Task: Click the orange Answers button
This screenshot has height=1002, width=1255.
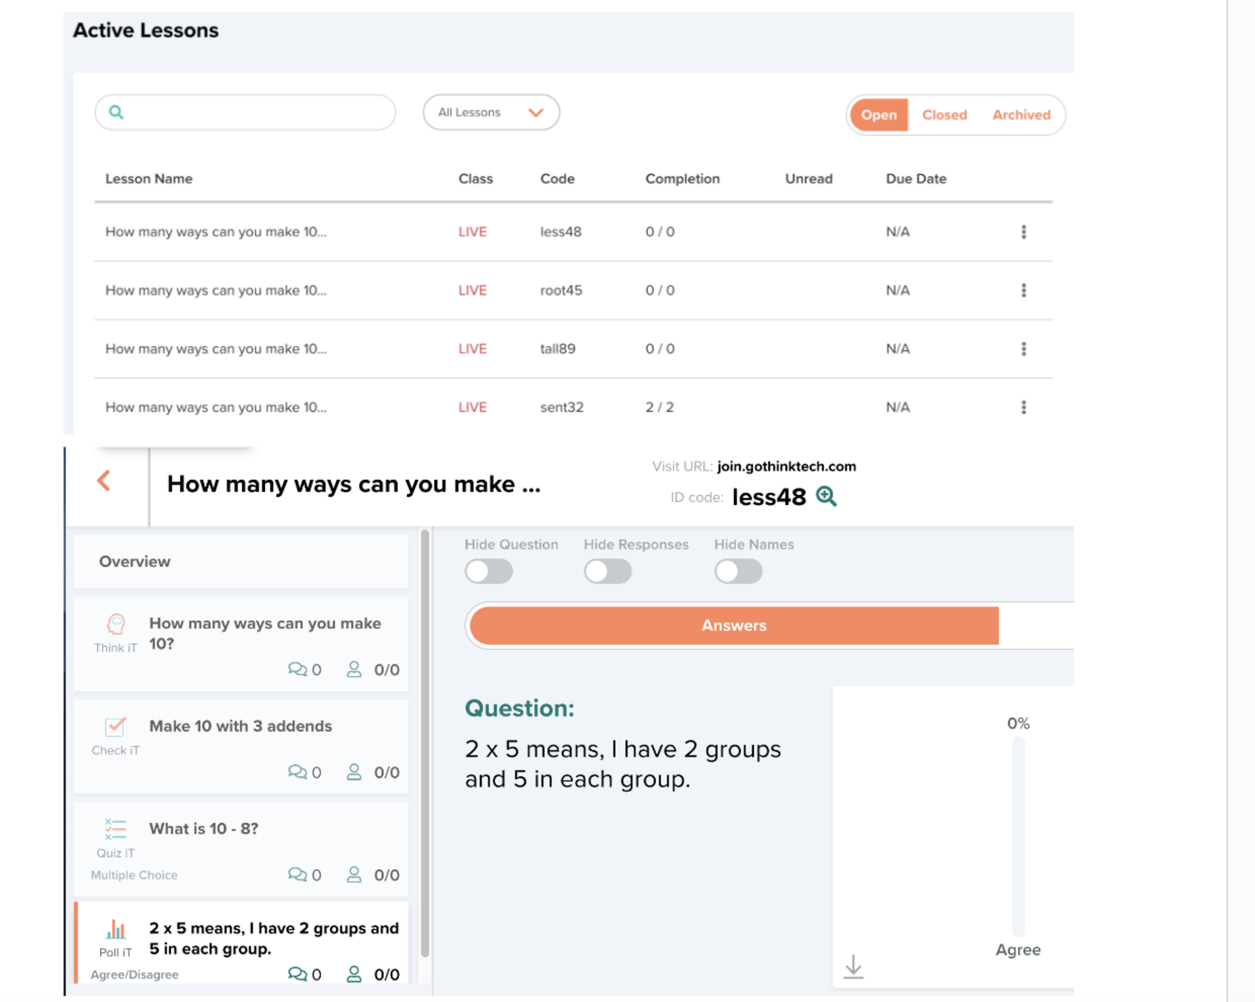Action: pyautogui.click(x=734, y=625)
